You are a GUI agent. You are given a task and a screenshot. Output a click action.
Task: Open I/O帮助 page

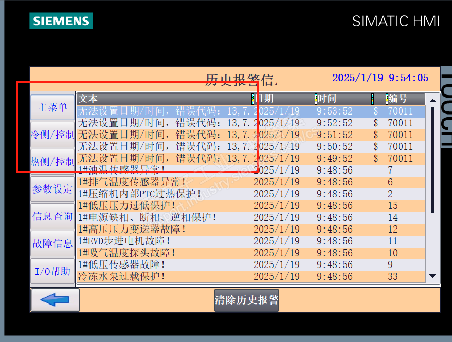(52, 271)
